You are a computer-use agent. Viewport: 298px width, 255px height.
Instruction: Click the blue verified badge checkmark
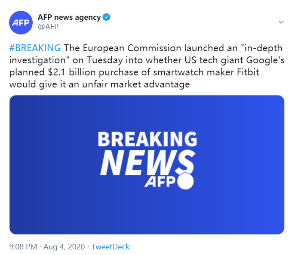(x=107, y=18)
